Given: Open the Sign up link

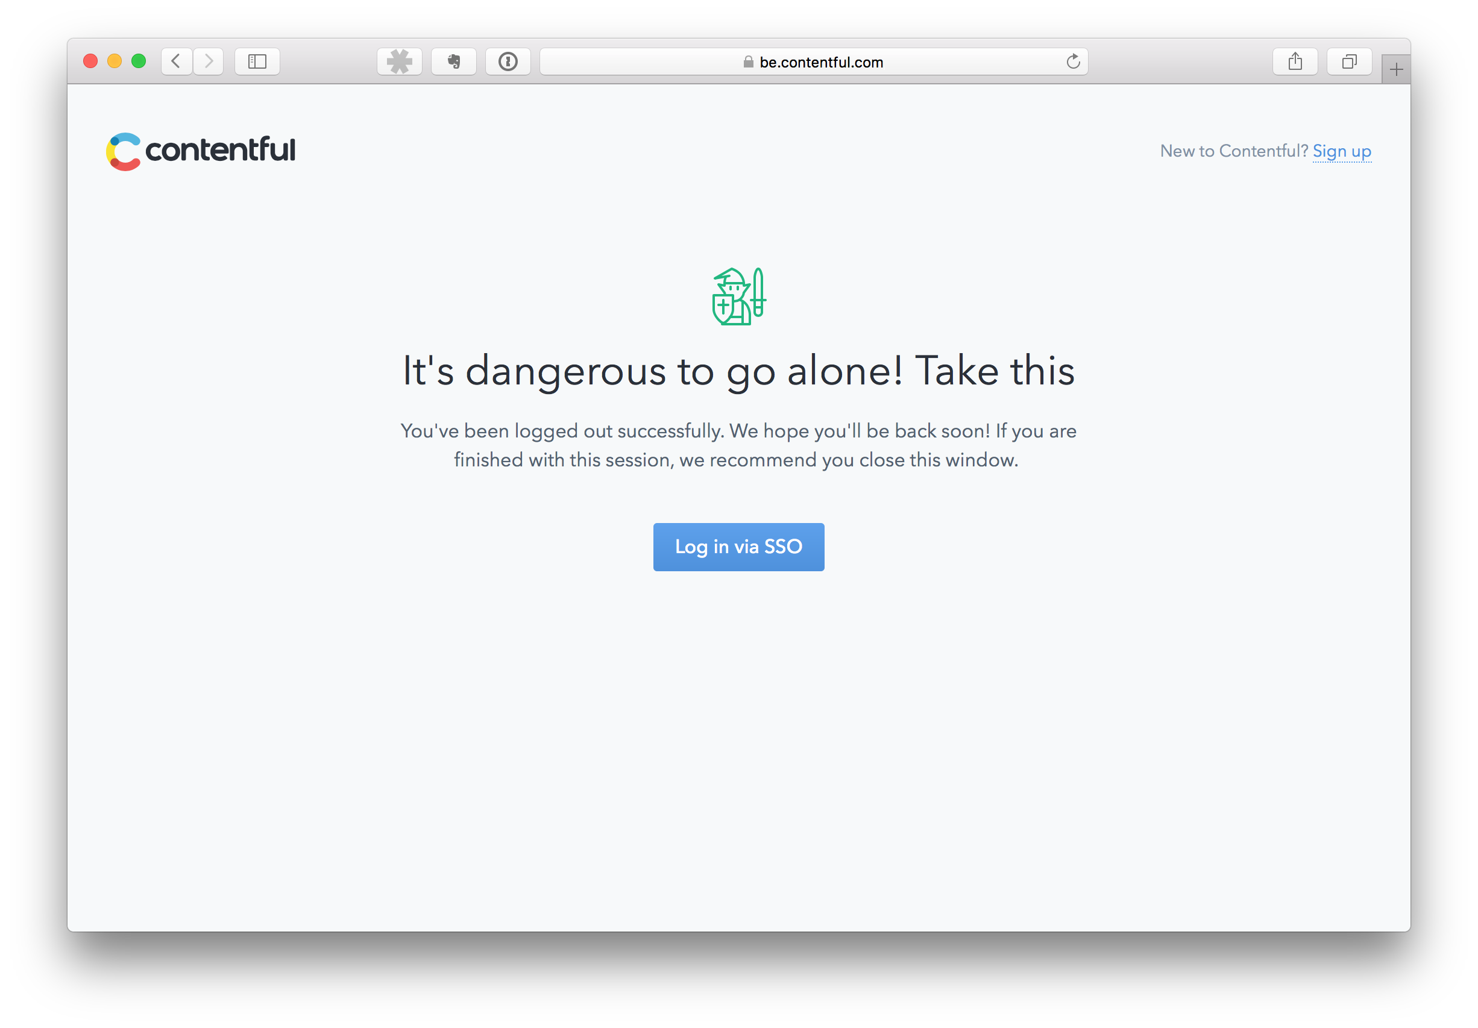Looking at the screenshot, I should [1342, 151].
